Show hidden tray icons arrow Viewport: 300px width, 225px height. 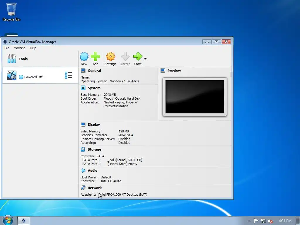(249, 221)
